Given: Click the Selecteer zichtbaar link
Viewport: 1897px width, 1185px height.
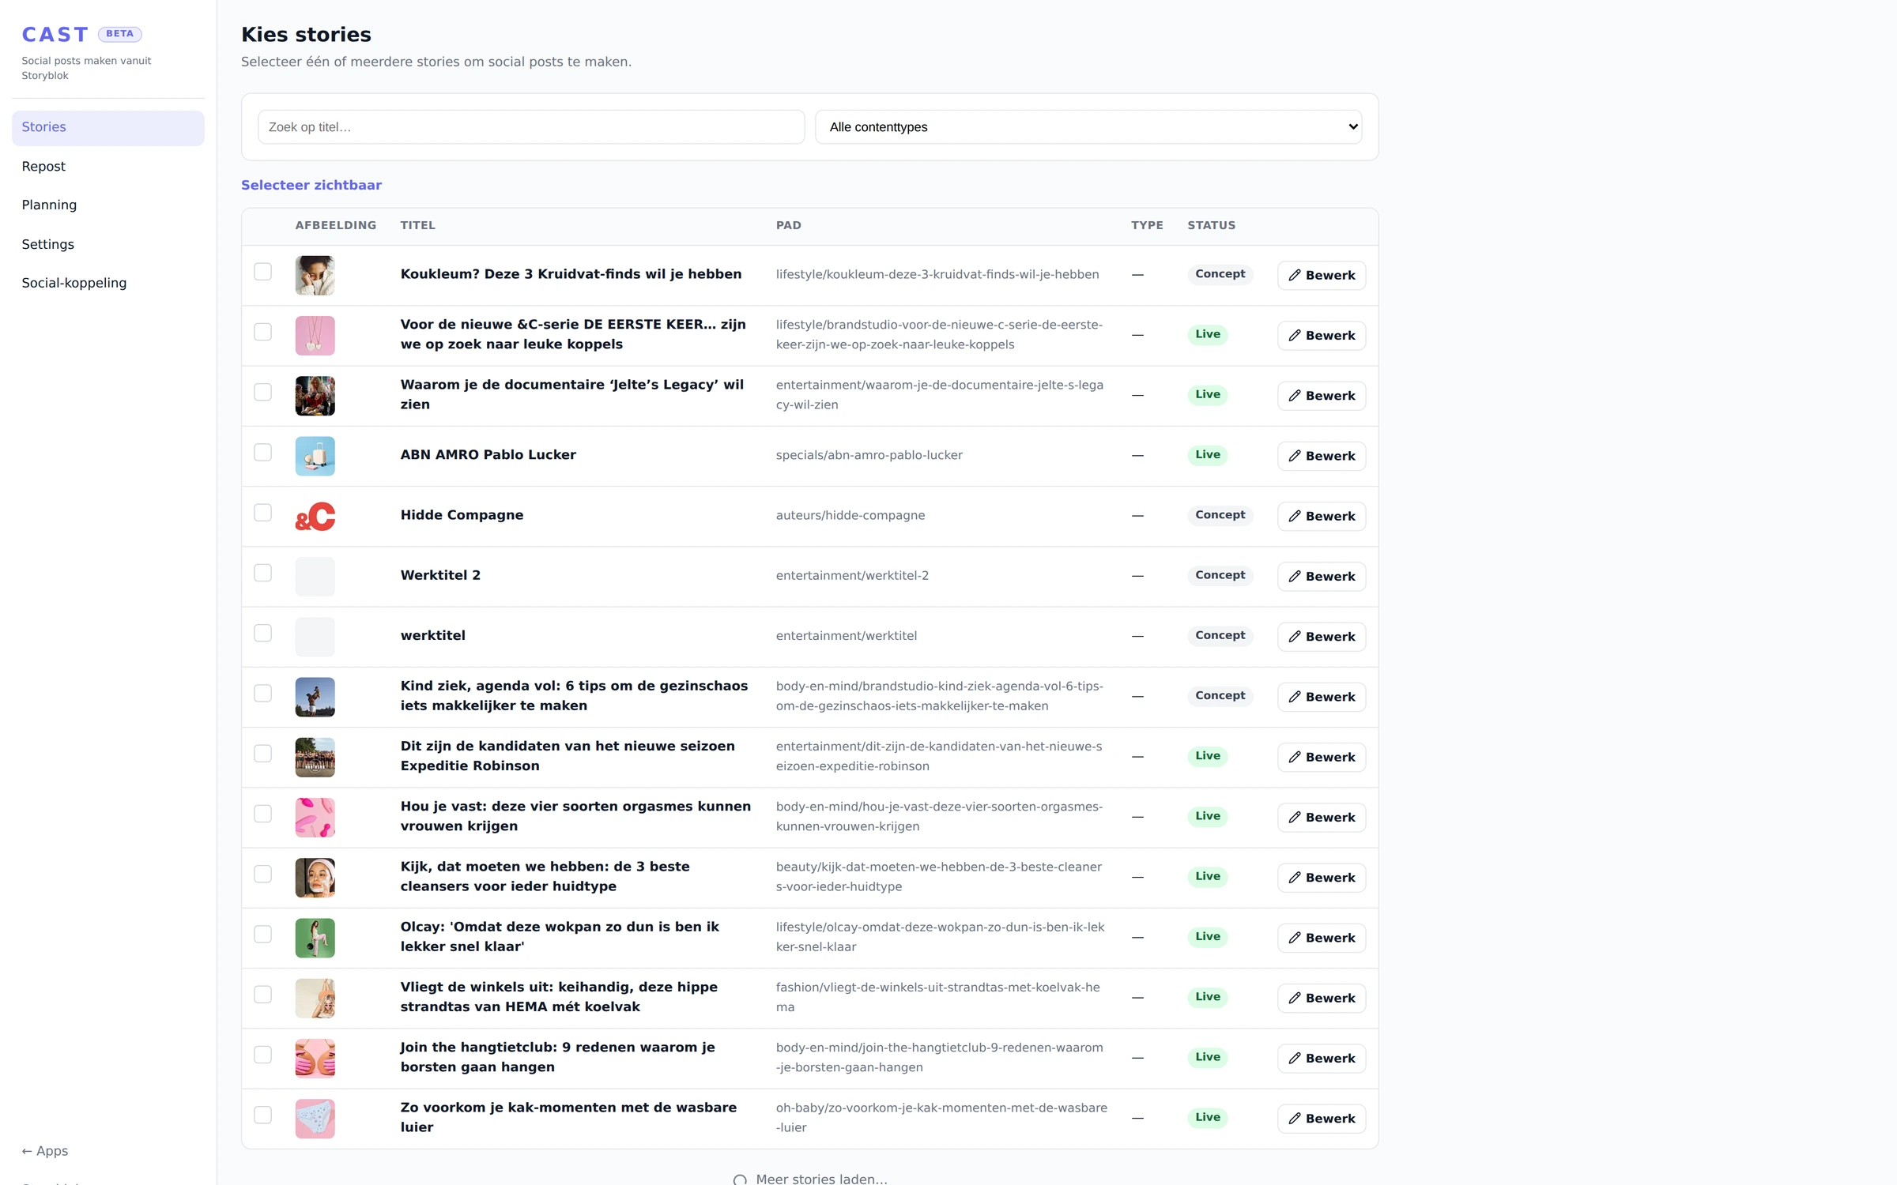Looking at the screenshot, I should click(311, 185).
